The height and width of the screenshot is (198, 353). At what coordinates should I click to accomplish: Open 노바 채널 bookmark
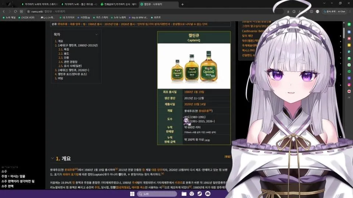[x=9, y=18]
